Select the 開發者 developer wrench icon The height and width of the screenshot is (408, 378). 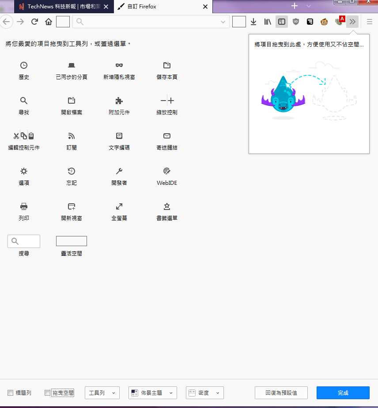119,171
